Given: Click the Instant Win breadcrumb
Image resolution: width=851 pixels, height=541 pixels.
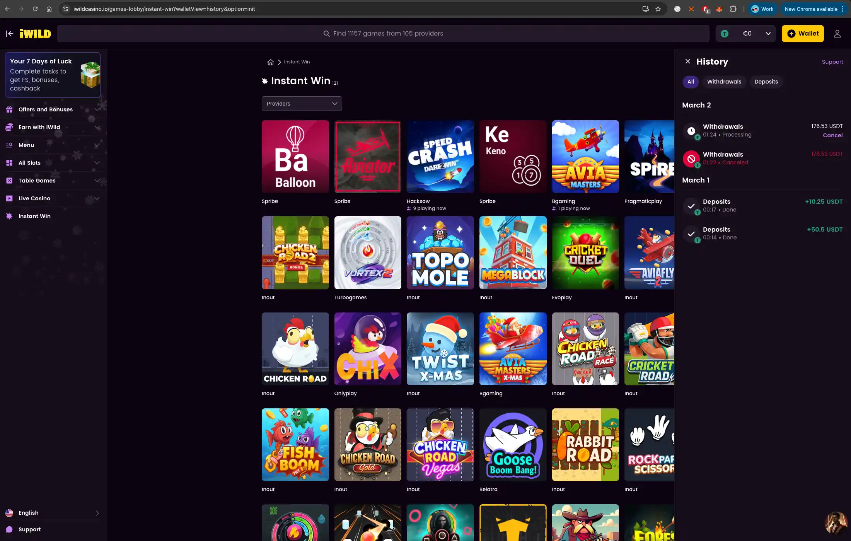Looking at the screenshot, I should coord(297,62).
